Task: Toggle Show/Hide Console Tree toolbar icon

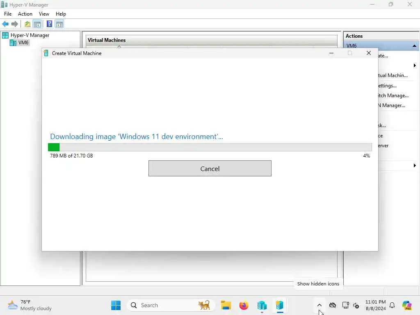Action: pos(37,24)
